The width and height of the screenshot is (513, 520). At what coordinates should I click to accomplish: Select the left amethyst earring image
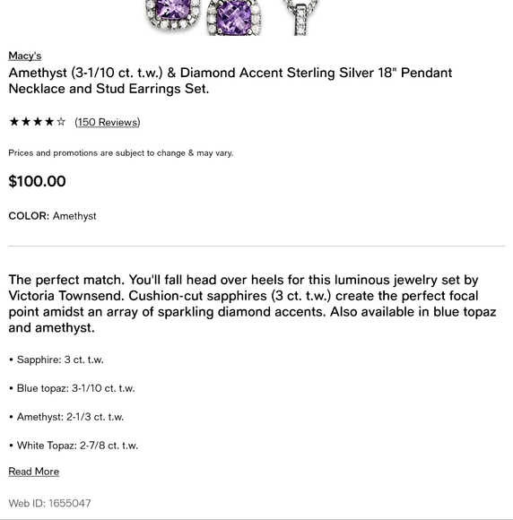coord(173,14)
